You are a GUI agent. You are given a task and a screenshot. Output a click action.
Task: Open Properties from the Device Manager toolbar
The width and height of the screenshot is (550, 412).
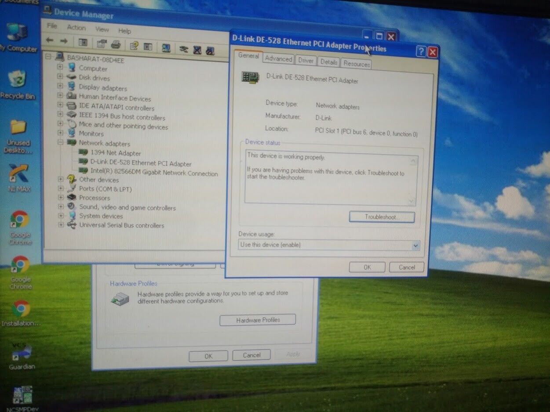pyautogui.click(x=102, y=43)
